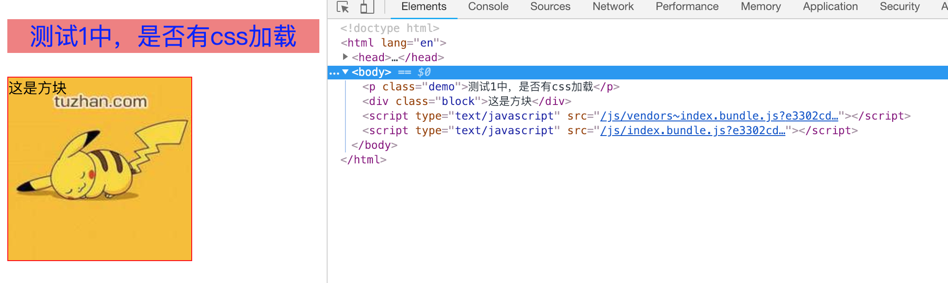The image size is (948, 283).
Task: Toggle the device toolbar icon
Action: pos(367,7)
